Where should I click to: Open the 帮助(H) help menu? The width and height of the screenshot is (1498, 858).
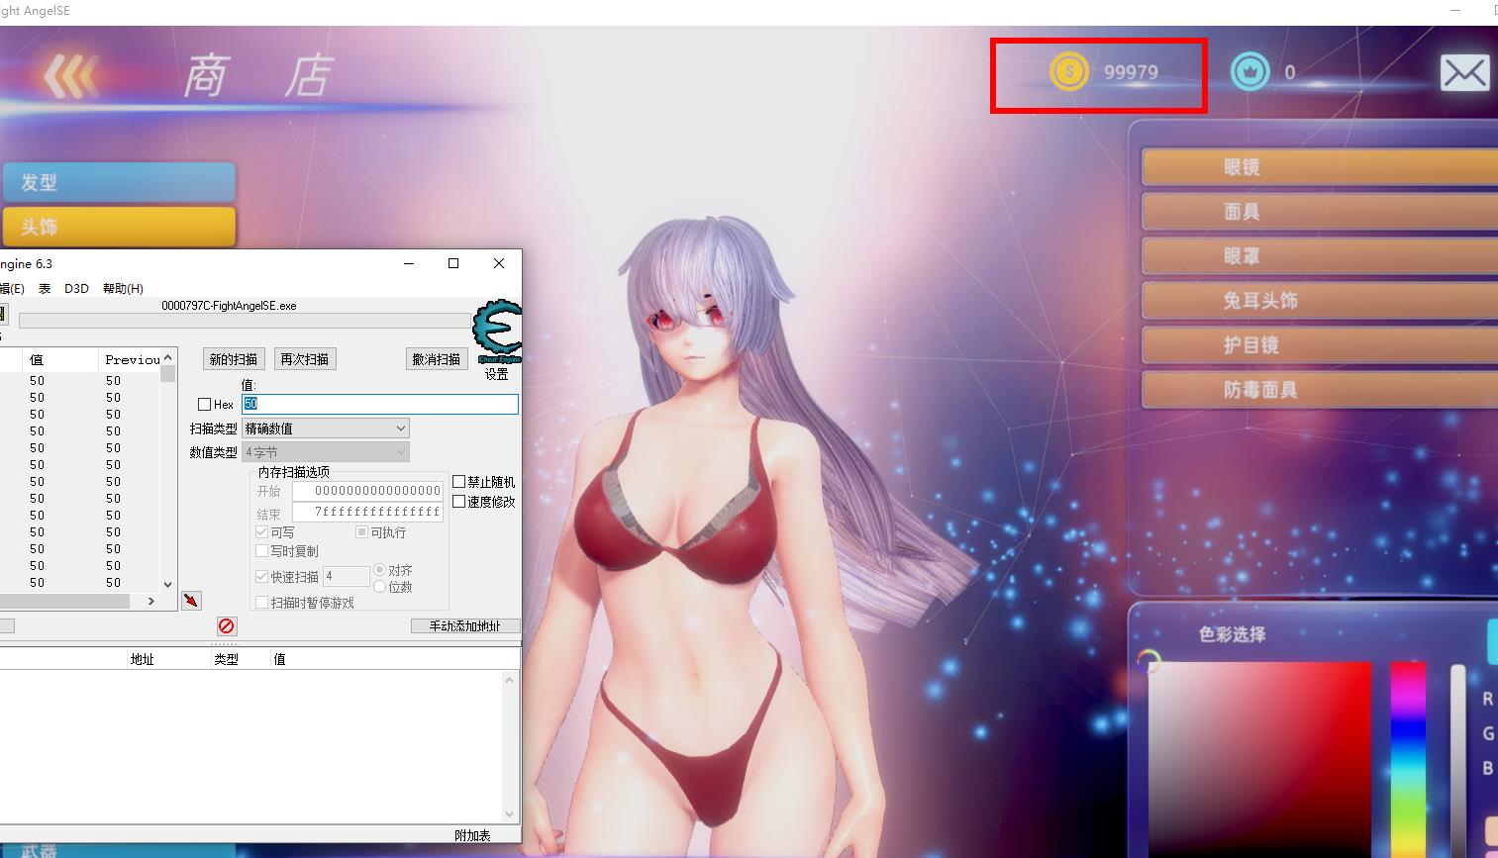click(123, 289)
